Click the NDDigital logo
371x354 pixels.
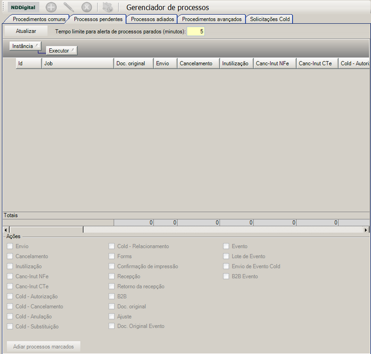tap(23, 7)
